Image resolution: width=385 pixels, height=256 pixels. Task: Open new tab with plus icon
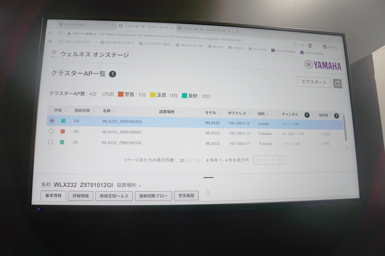pyautogui.click(x=237, y=32)
